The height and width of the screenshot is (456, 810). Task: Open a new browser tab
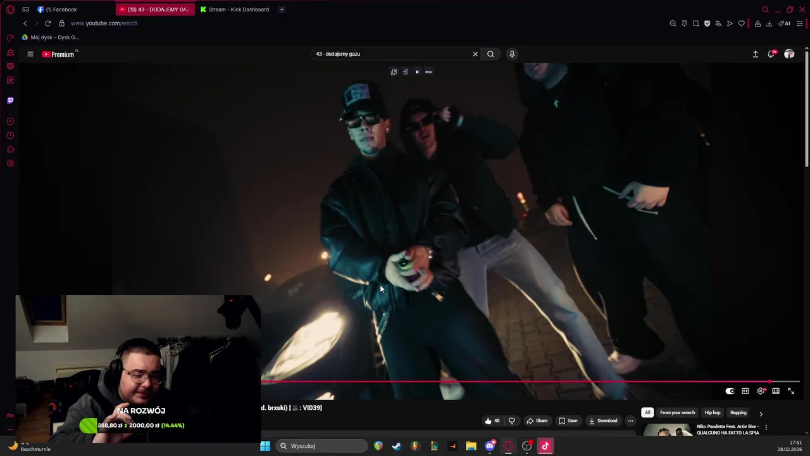(x=282, y=9)
